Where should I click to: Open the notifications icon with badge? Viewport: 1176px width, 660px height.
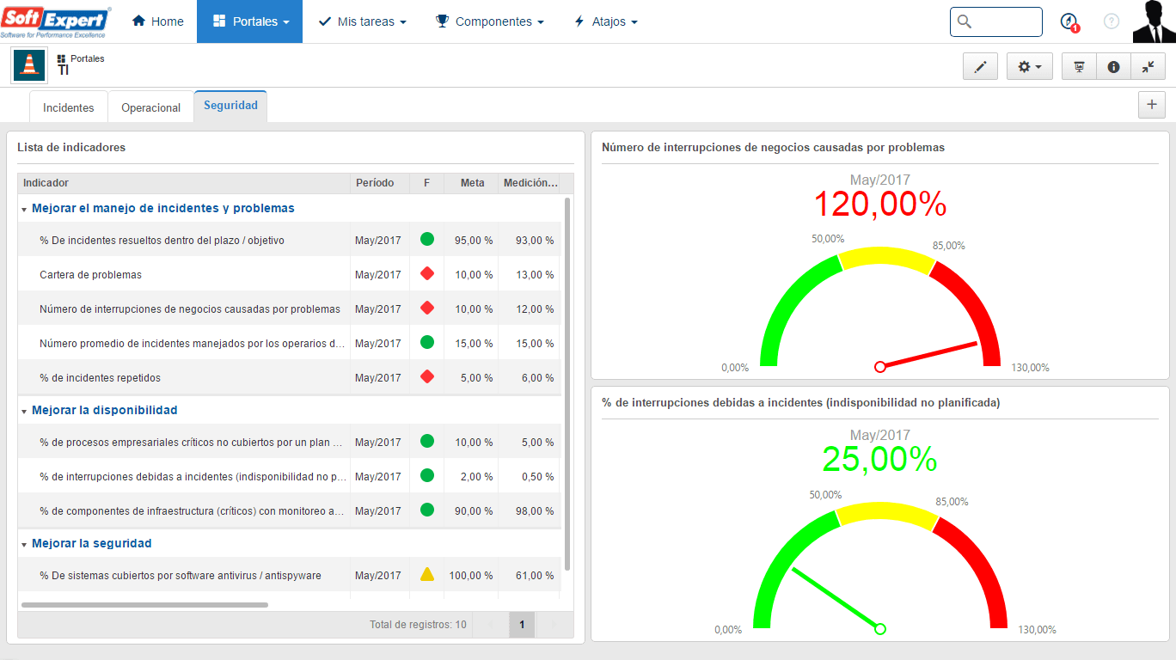point(1069,21)
